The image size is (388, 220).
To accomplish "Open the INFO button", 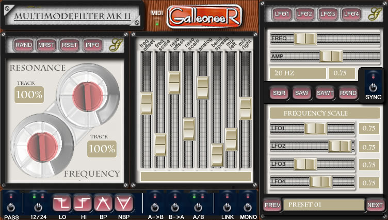I will coord(92,45).
